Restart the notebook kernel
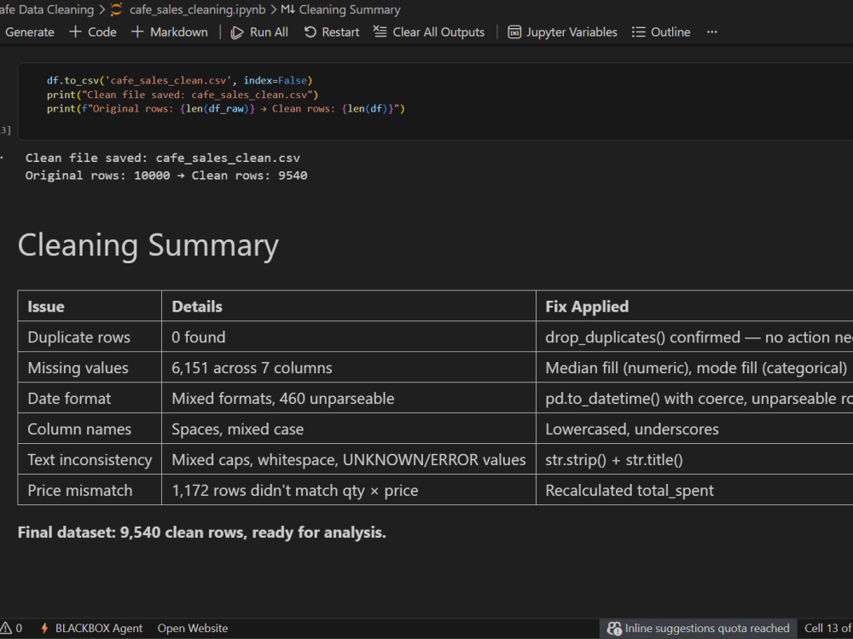The image size is (853, 639). [332, 32]
